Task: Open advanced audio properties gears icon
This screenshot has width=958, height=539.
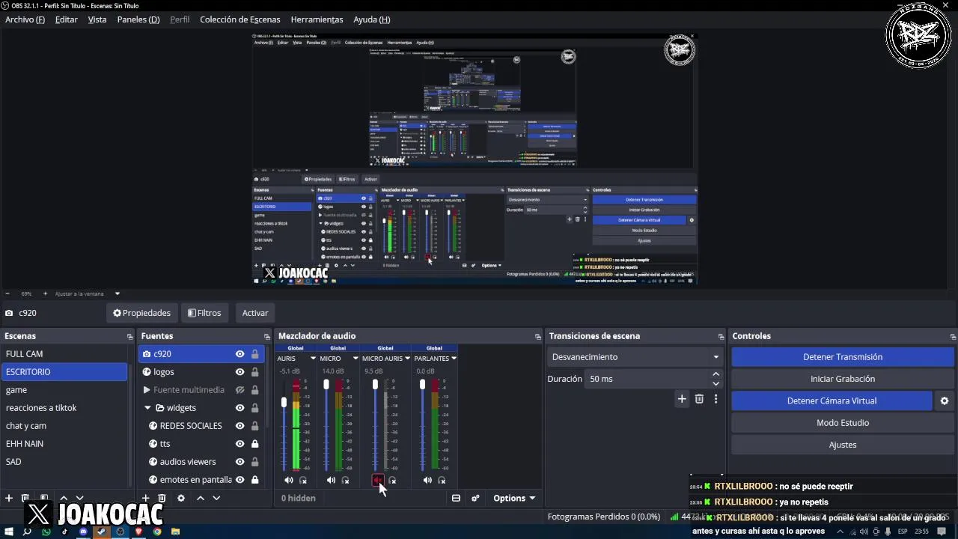Action: coord(475,498)
